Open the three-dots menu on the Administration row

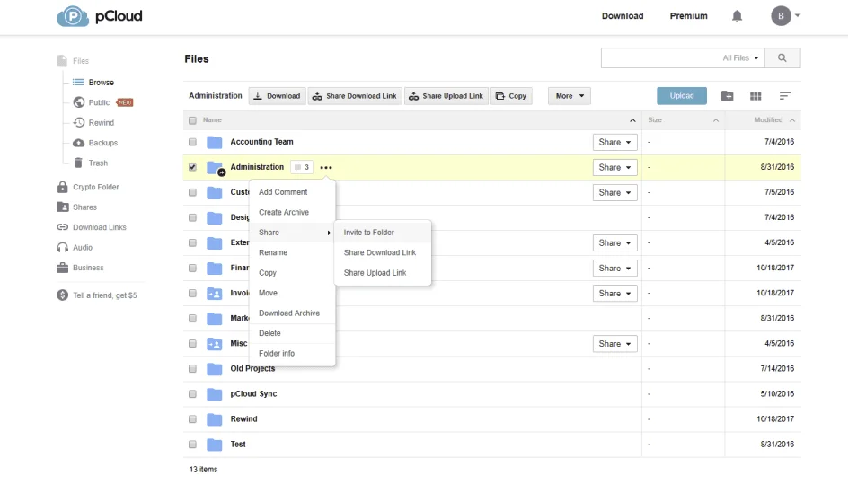(325, 168)
